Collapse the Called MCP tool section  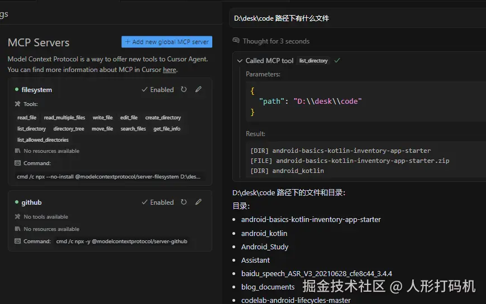[x=240, y=61]
